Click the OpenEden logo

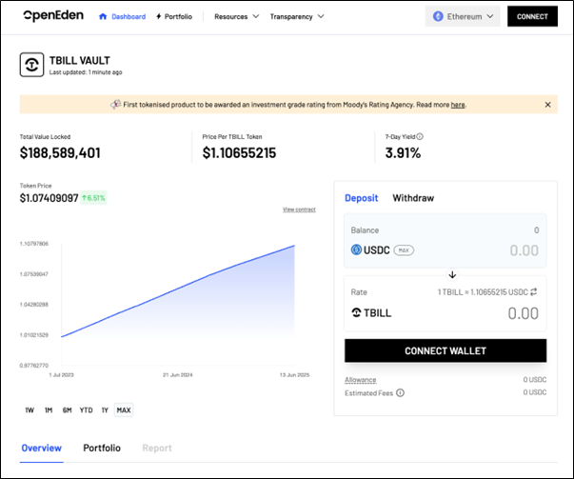(x=53, y=16)
